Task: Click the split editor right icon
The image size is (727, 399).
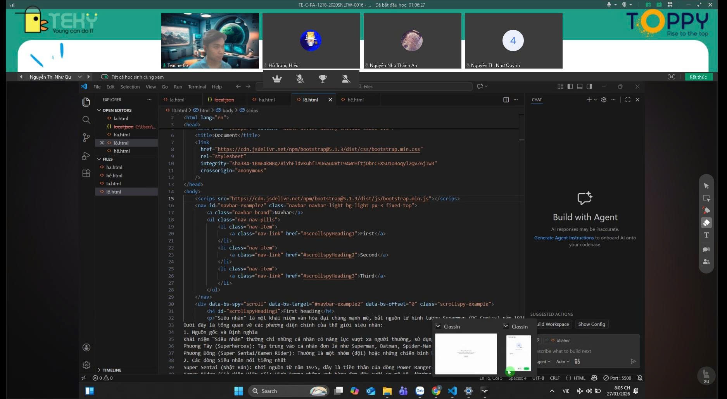Action: [506, 100]
